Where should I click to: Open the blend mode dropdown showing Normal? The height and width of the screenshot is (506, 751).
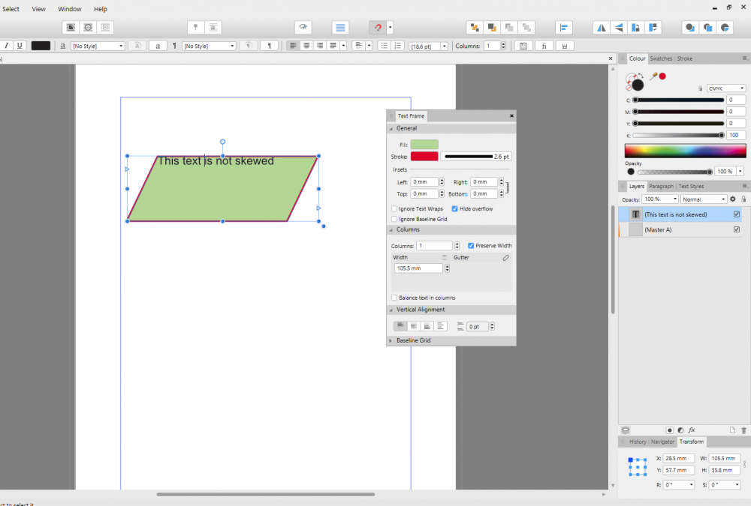click(703, 199)
